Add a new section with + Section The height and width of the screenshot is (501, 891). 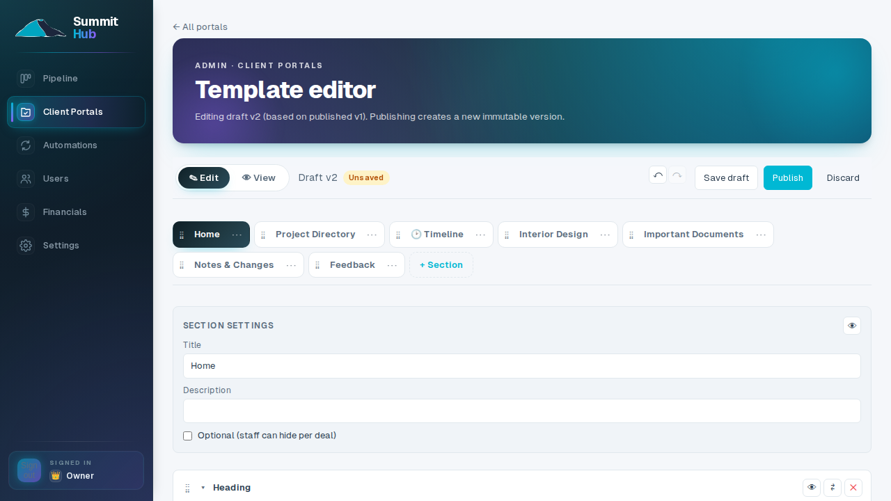(441, 265)
